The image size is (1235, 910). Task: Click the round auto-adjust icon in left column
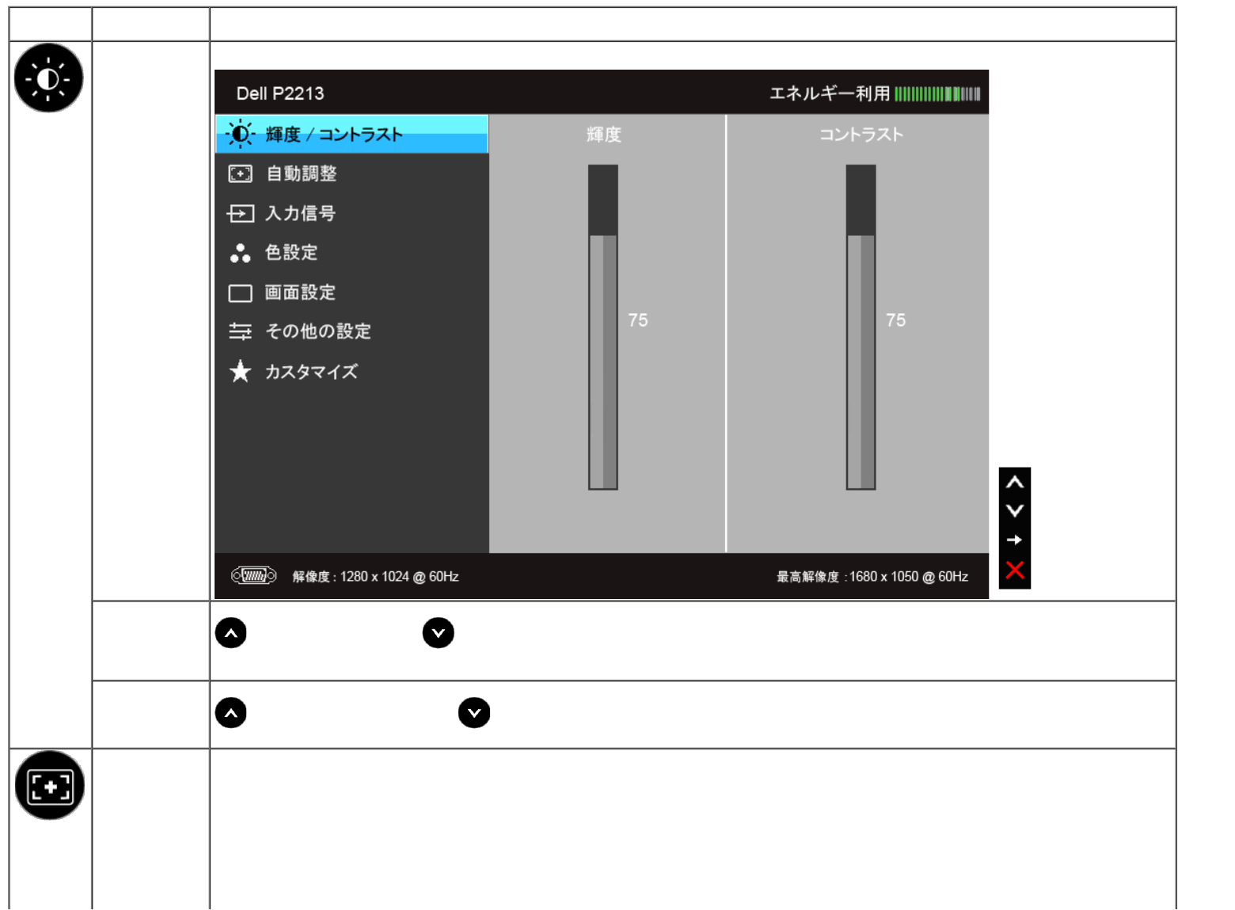[50, 785]
